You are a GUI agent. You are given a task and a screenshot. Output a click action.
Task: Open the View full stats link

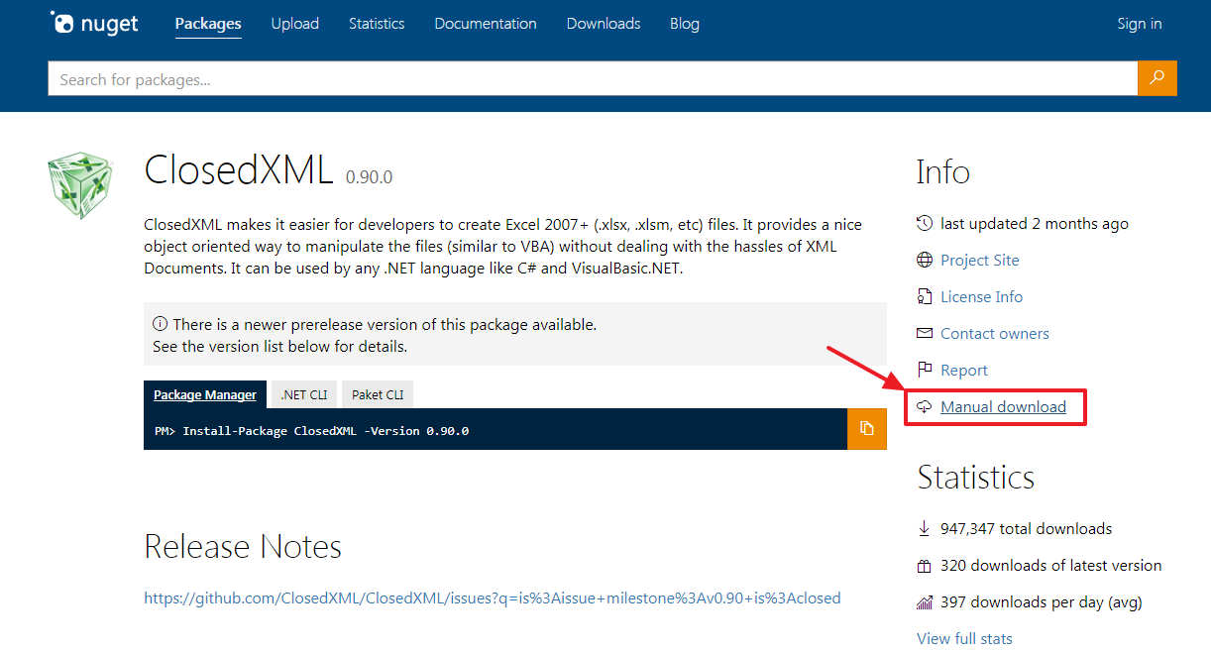pyautogui.click(x=964, y=639)
